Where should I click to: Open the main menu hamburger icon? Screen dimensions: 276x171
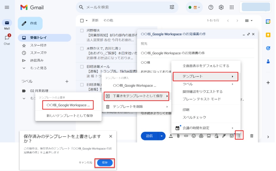click(x=7, y=7)
